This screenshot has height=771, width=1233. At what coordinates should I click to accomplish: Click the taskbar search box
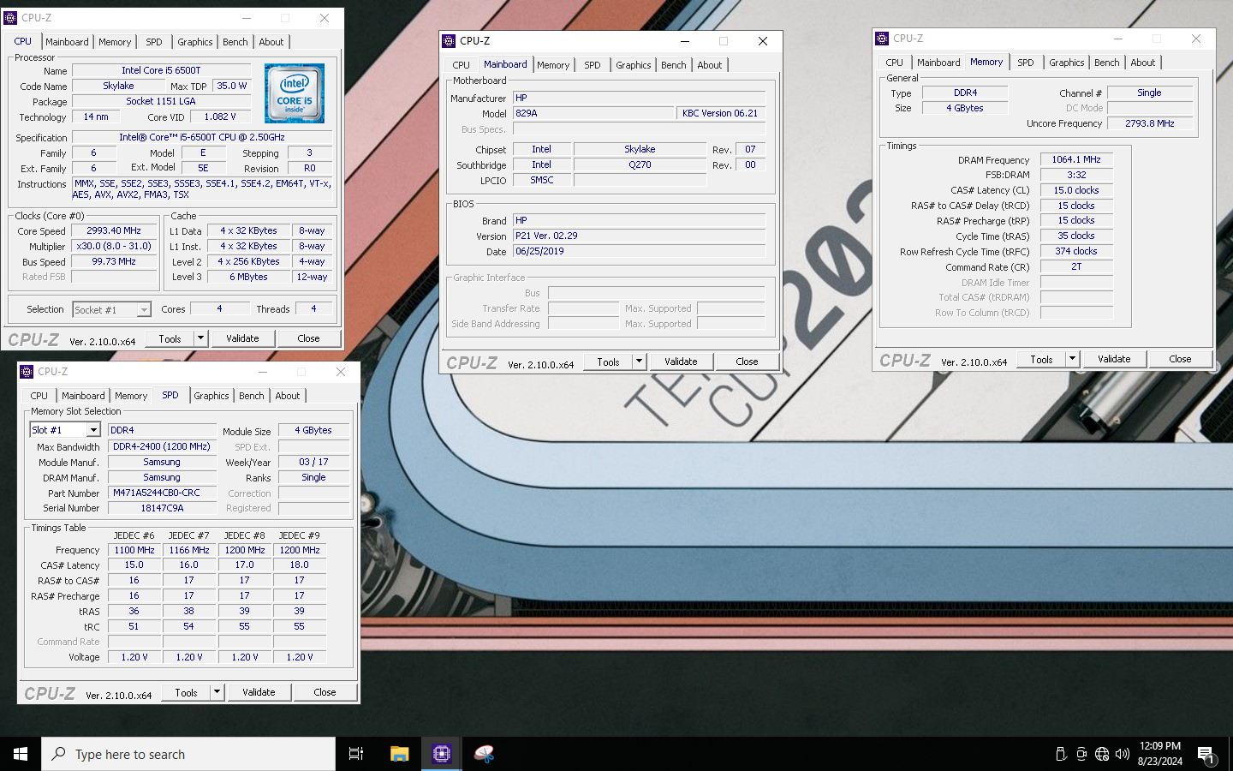point(188,754)
